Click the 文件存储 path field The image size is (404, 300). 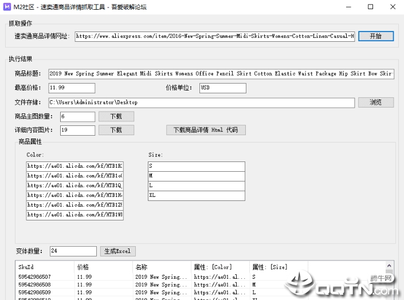pyautogui.click(x=202, y=102)
